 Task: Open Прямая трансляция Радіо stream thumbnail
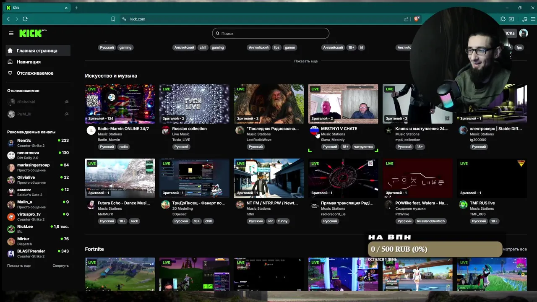[x=343, y=178]
